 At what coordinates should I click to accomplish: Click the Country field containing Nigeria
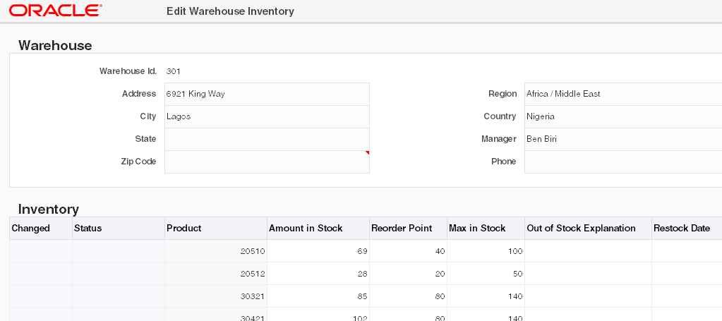pyautogui.click(x=623, y=116)
